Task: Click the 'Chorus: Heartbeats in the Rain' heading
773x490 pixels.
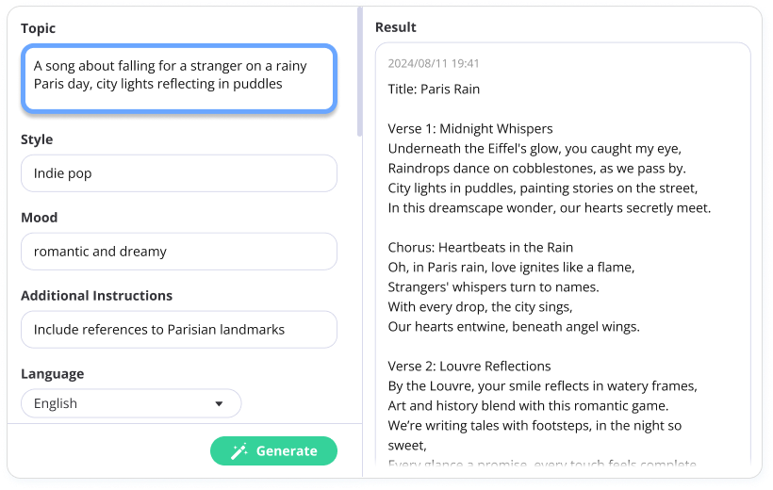Action: pyautogui.click(x=481, y=248)
